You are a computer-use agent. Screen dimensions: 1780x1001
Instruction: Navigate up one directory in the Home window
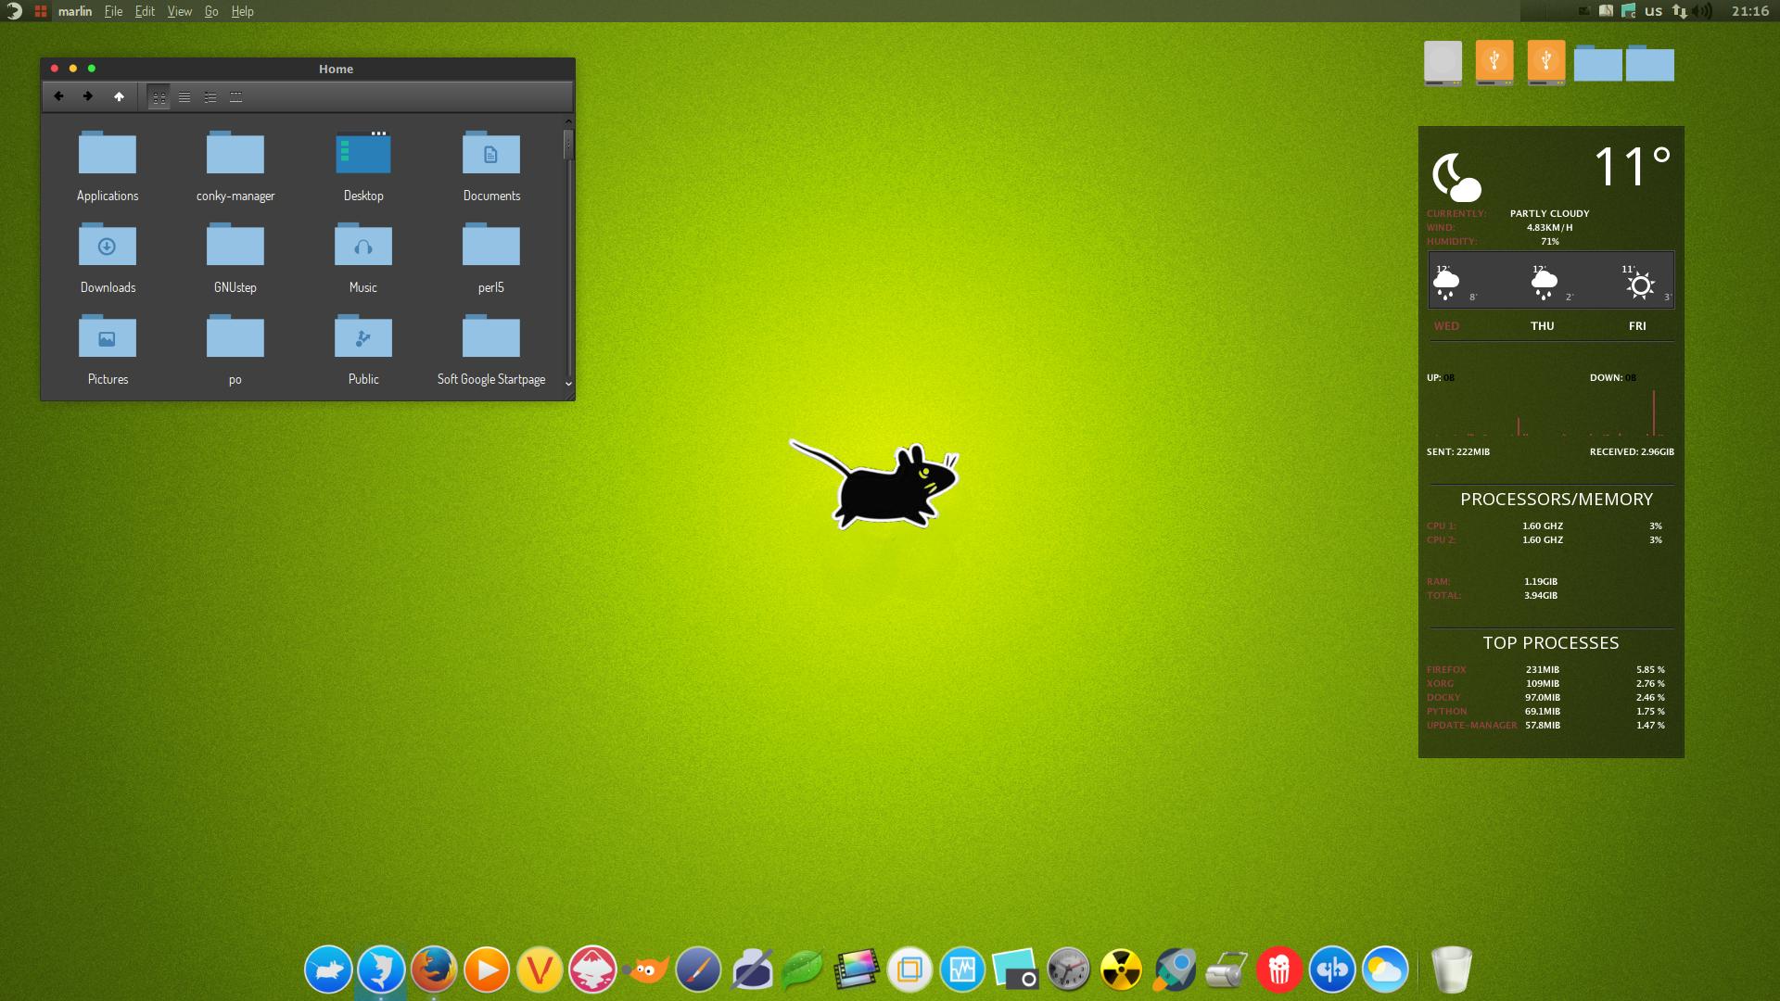point(120,96)
